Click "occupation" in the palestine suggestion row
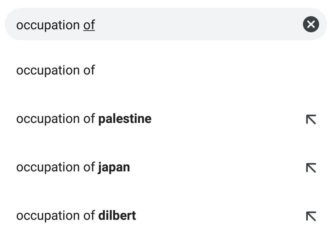The image size is (332, 232). 48,119
